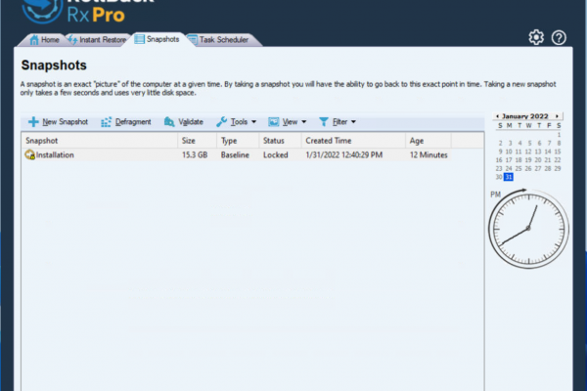587x391 pixels.
Task: Sort by the Snapshot column header
Action: (x=99, y=141)
